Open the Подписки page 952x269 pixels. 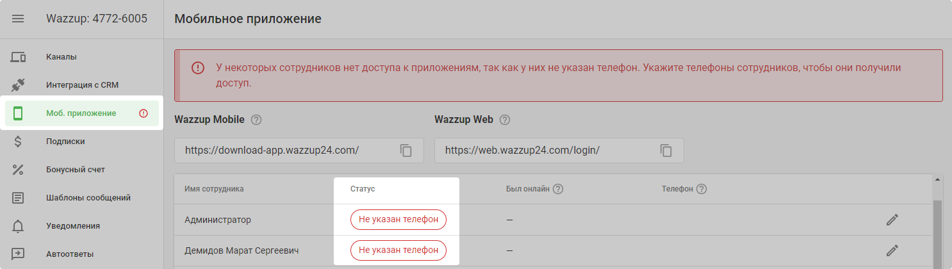click(65, 142)
